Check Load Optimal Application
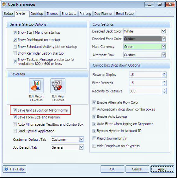Image resolution: width=177 pixels, height=178 pixels. [x=15, y=131]
